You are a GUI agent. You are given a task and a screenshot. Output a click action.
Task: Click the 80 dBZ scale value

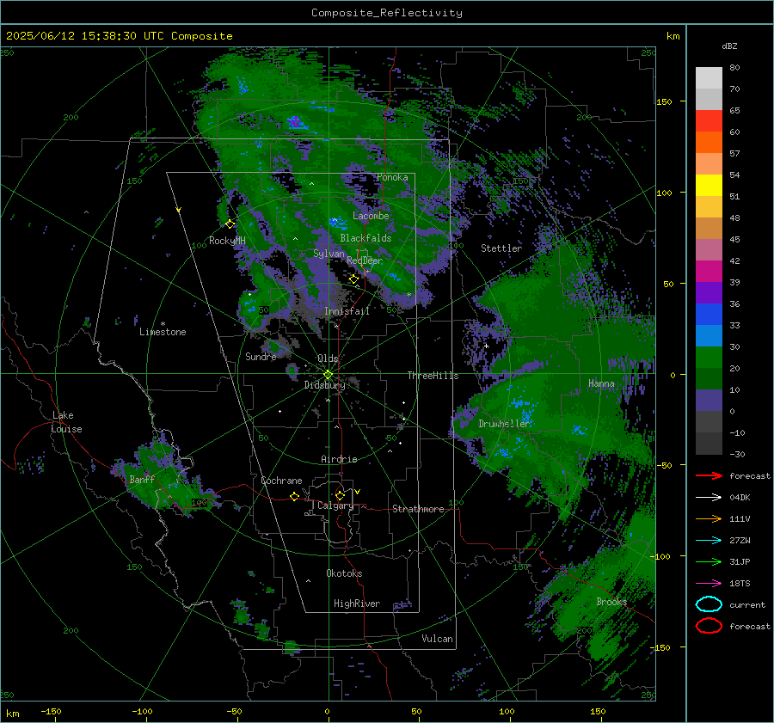(734, 67)
